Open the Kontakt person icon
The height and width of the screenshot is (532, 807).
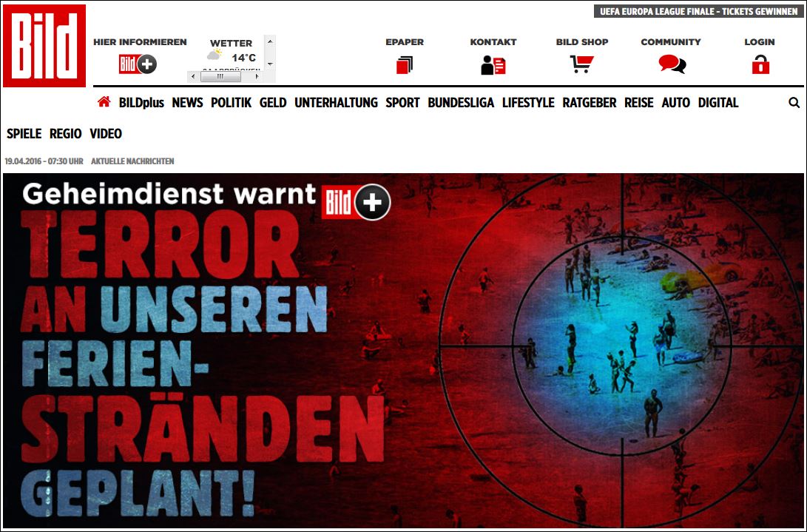pos(493,65)
